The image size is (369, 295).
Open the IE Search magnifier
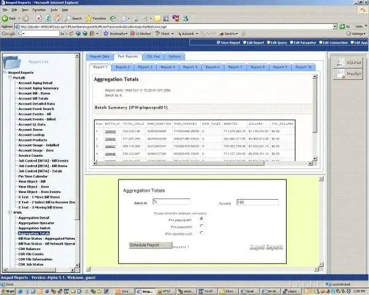68,18
